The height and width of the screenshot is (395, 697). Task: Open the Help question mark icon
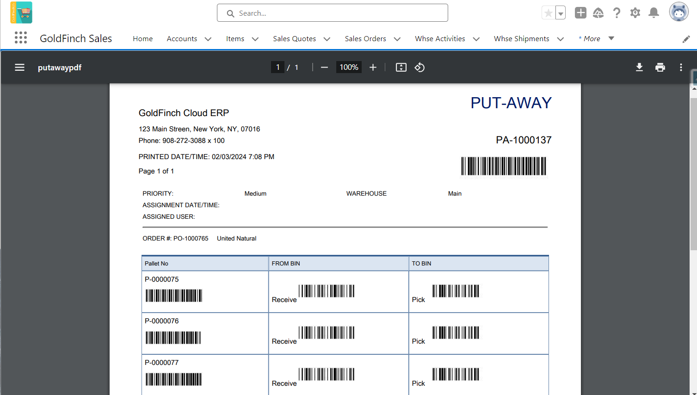617,13
